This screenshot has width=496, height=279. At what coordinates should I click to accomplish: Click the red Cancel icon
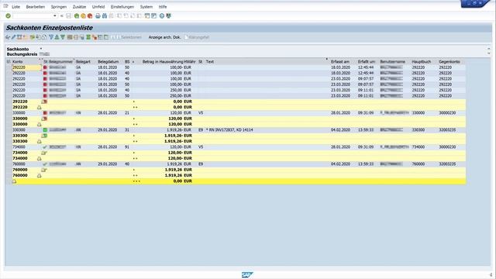(90, 15)
